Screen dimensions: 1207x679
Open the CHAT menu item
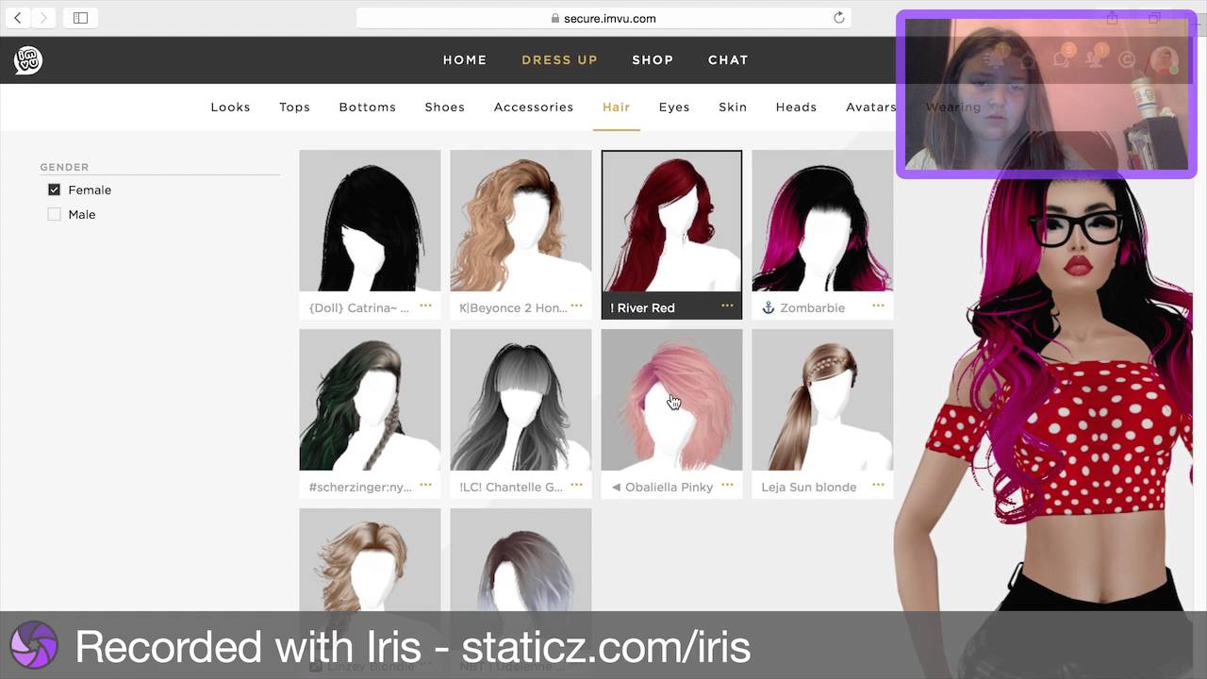(x=728, y=59)
